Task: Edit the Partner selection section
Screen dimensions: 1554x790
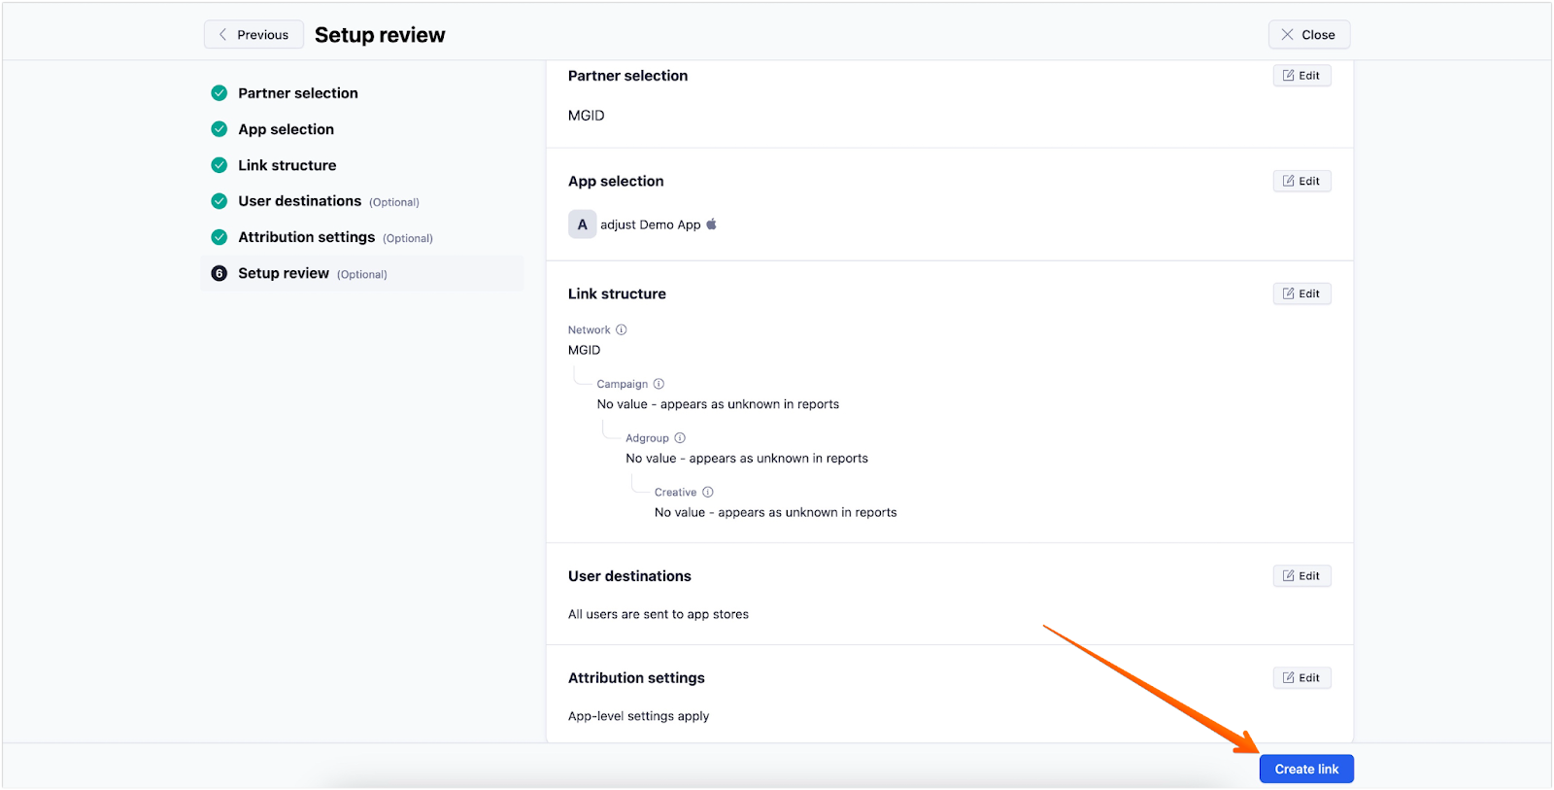Action: pyautogui.click(x=1301, y=76)
